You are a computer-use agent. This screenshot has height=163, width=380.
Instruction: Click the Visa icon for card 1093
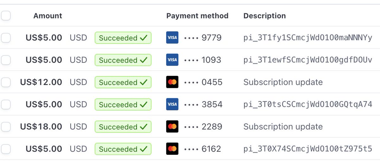pos(172,60)
